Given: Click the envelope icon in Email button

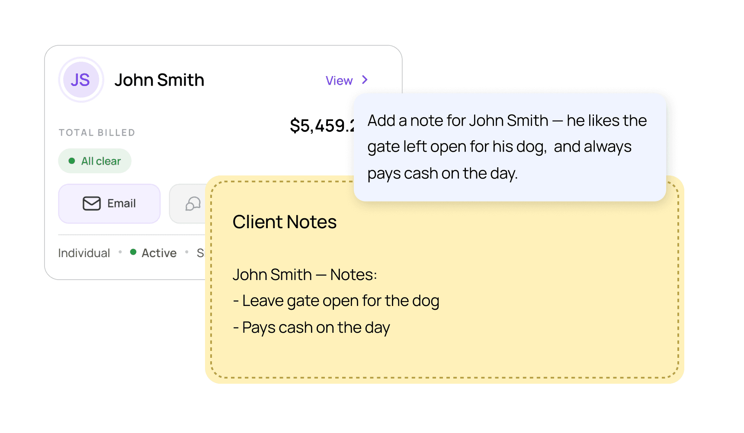Looking at the screenshot, I should click(92, 204).
